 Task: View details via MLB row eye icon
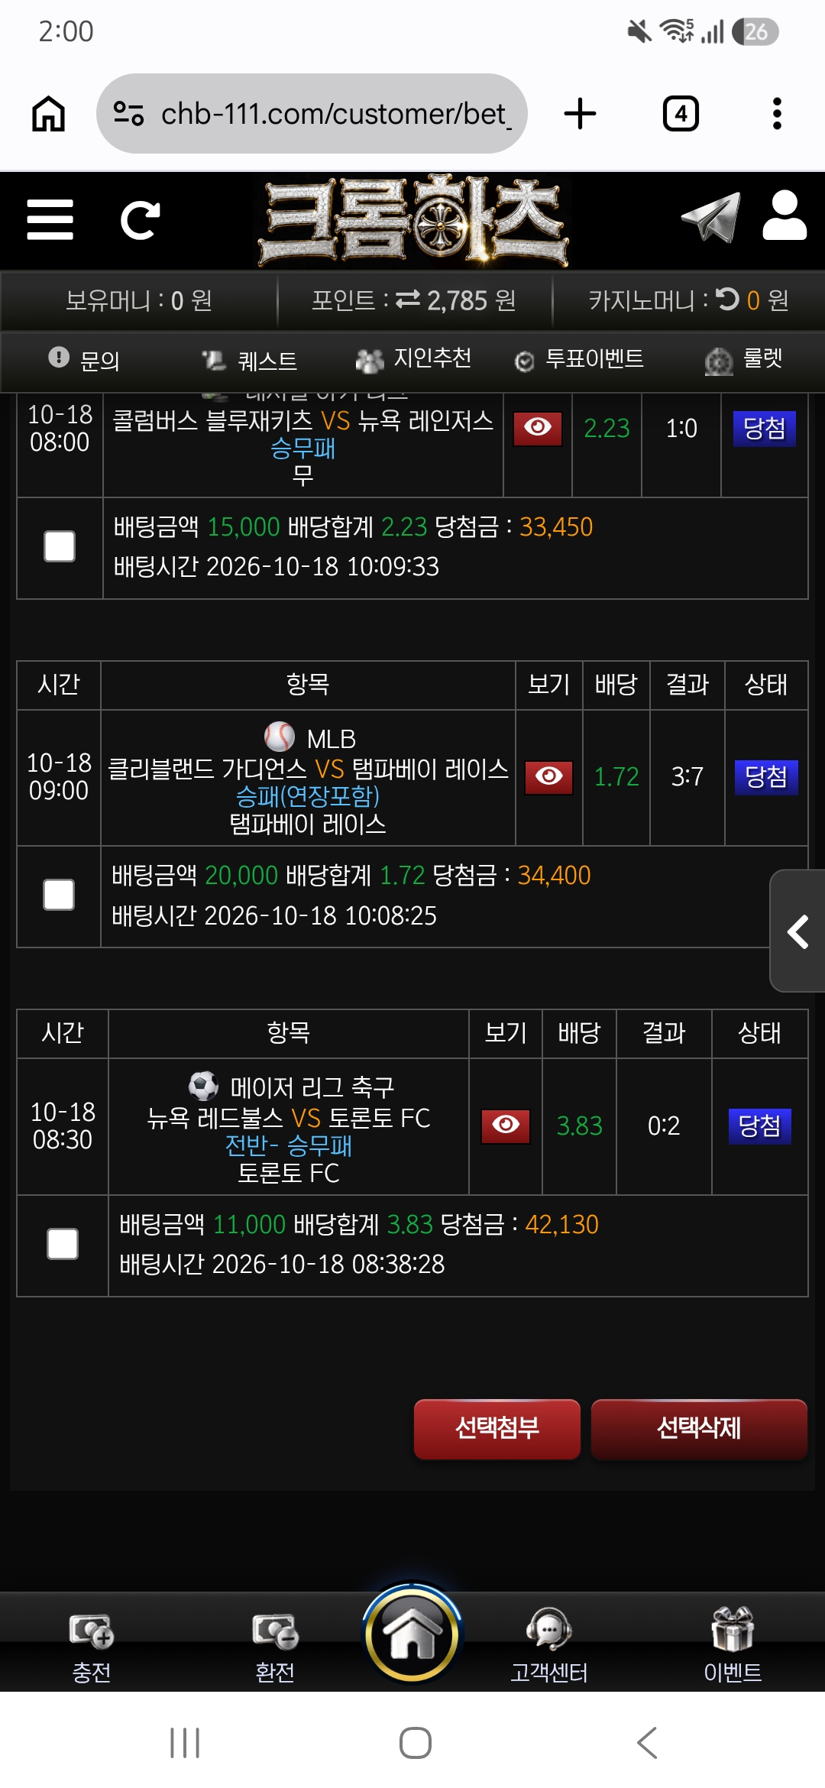pyautogui.click(x=549, y=777)
